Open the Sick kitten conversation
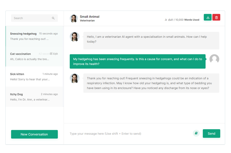The width and height of the screenshot is (231, 153). click(34, 76)
